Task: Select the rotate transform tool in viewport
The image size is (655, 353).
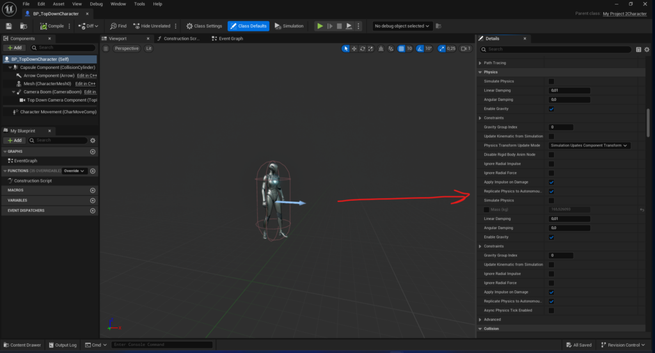Action: tap(363, 49)
